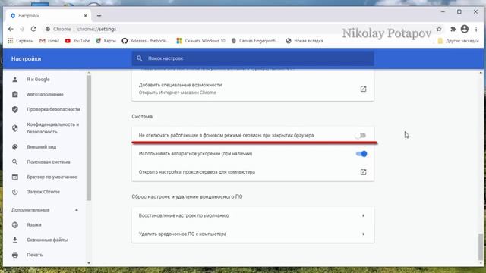Click the Система section heading

(142, 116)
